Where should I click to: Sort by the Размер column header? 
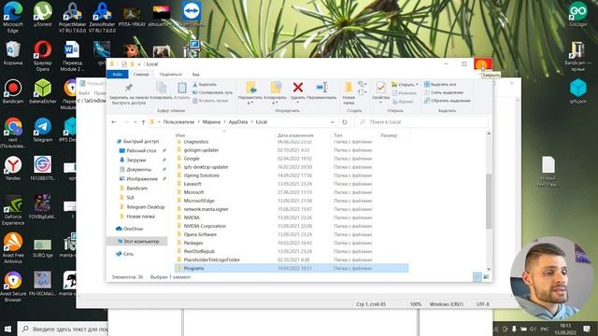[393, 135]
